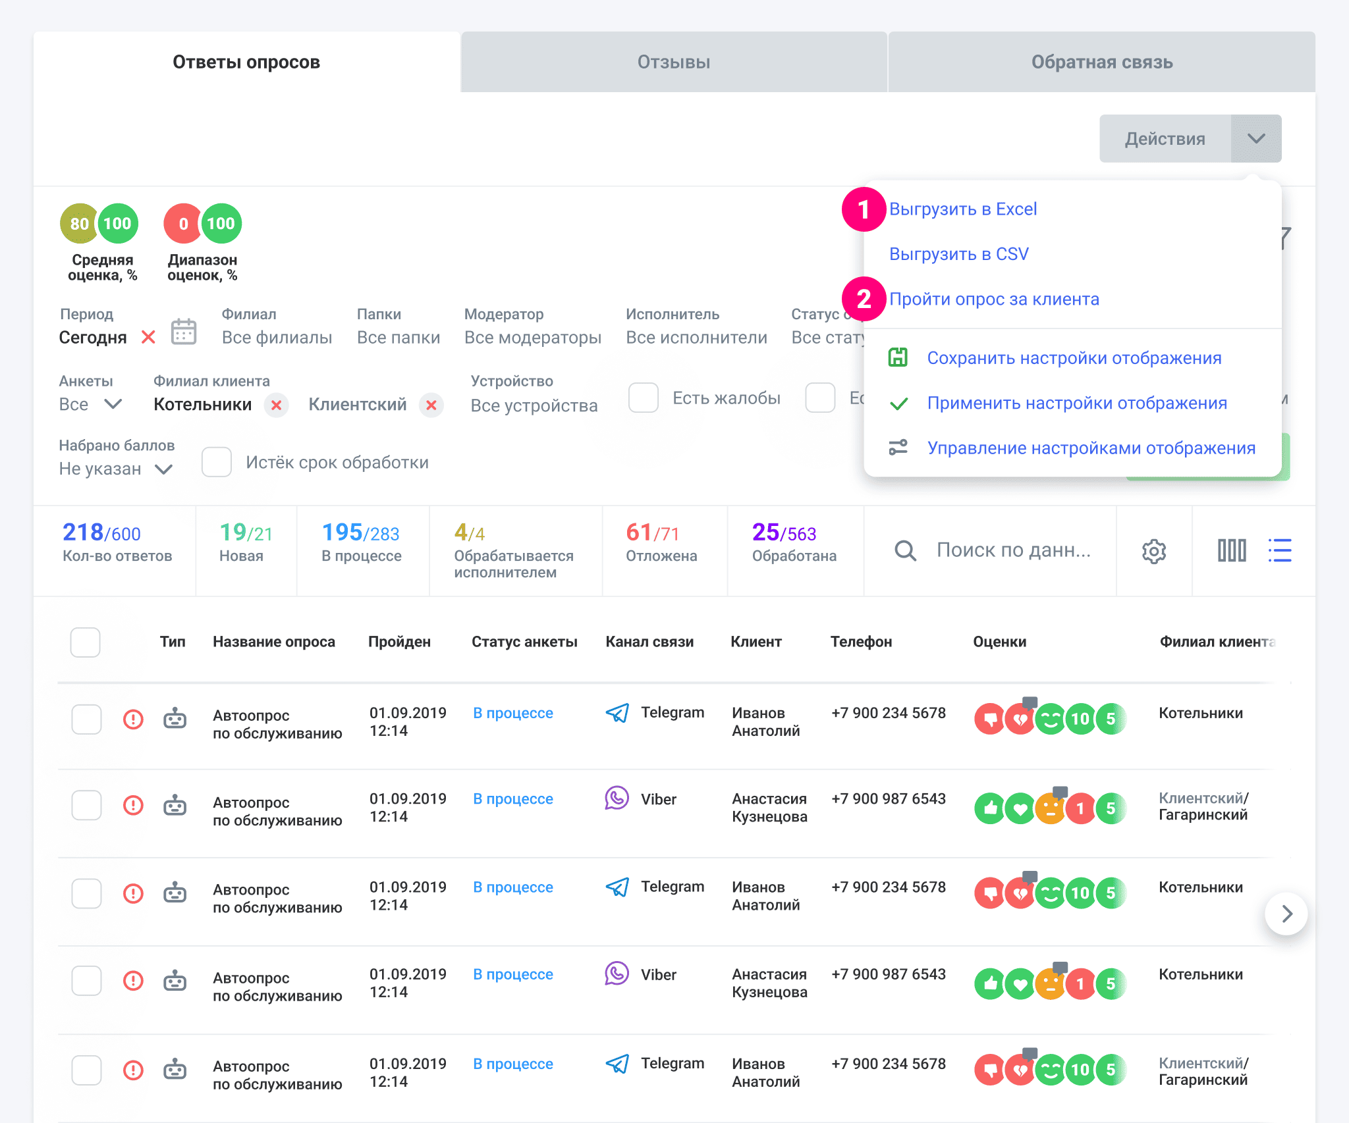Click В процессе status in first row
This screenshot has height=1123, width=1349.
coord(512,713)
